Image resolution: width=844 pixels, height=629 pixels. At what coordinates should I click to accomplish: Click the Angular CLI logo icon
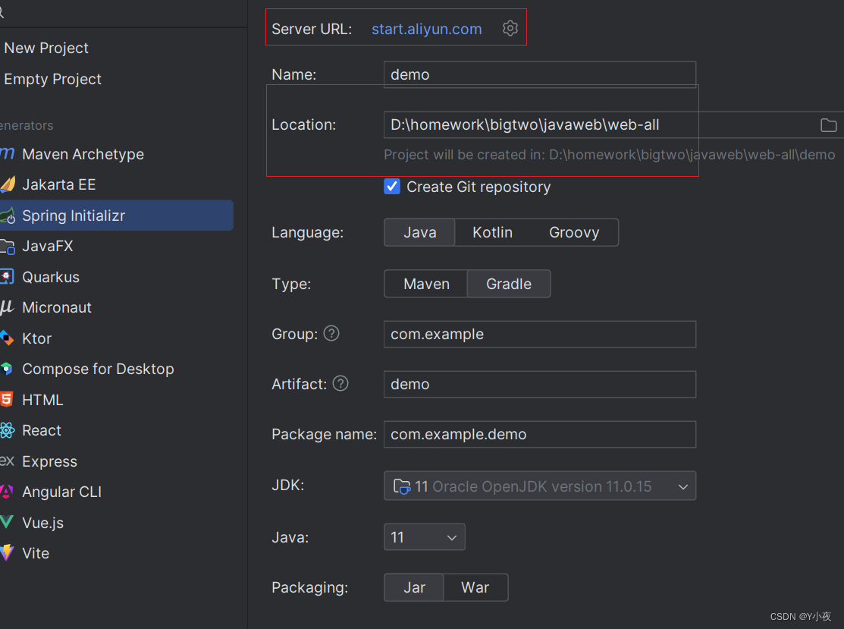(7, 492)
